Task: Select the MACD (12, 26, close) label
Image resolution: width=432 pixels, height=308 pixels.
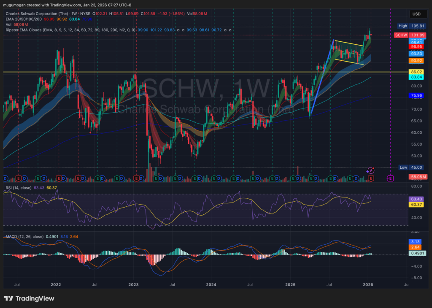Action: click(x=24, y=237)
